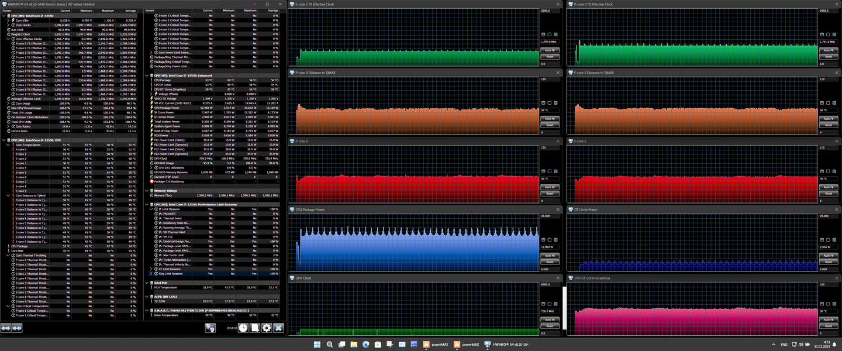Start logging with the sheet icon
The image size is (842, 351).
[255, 328]
